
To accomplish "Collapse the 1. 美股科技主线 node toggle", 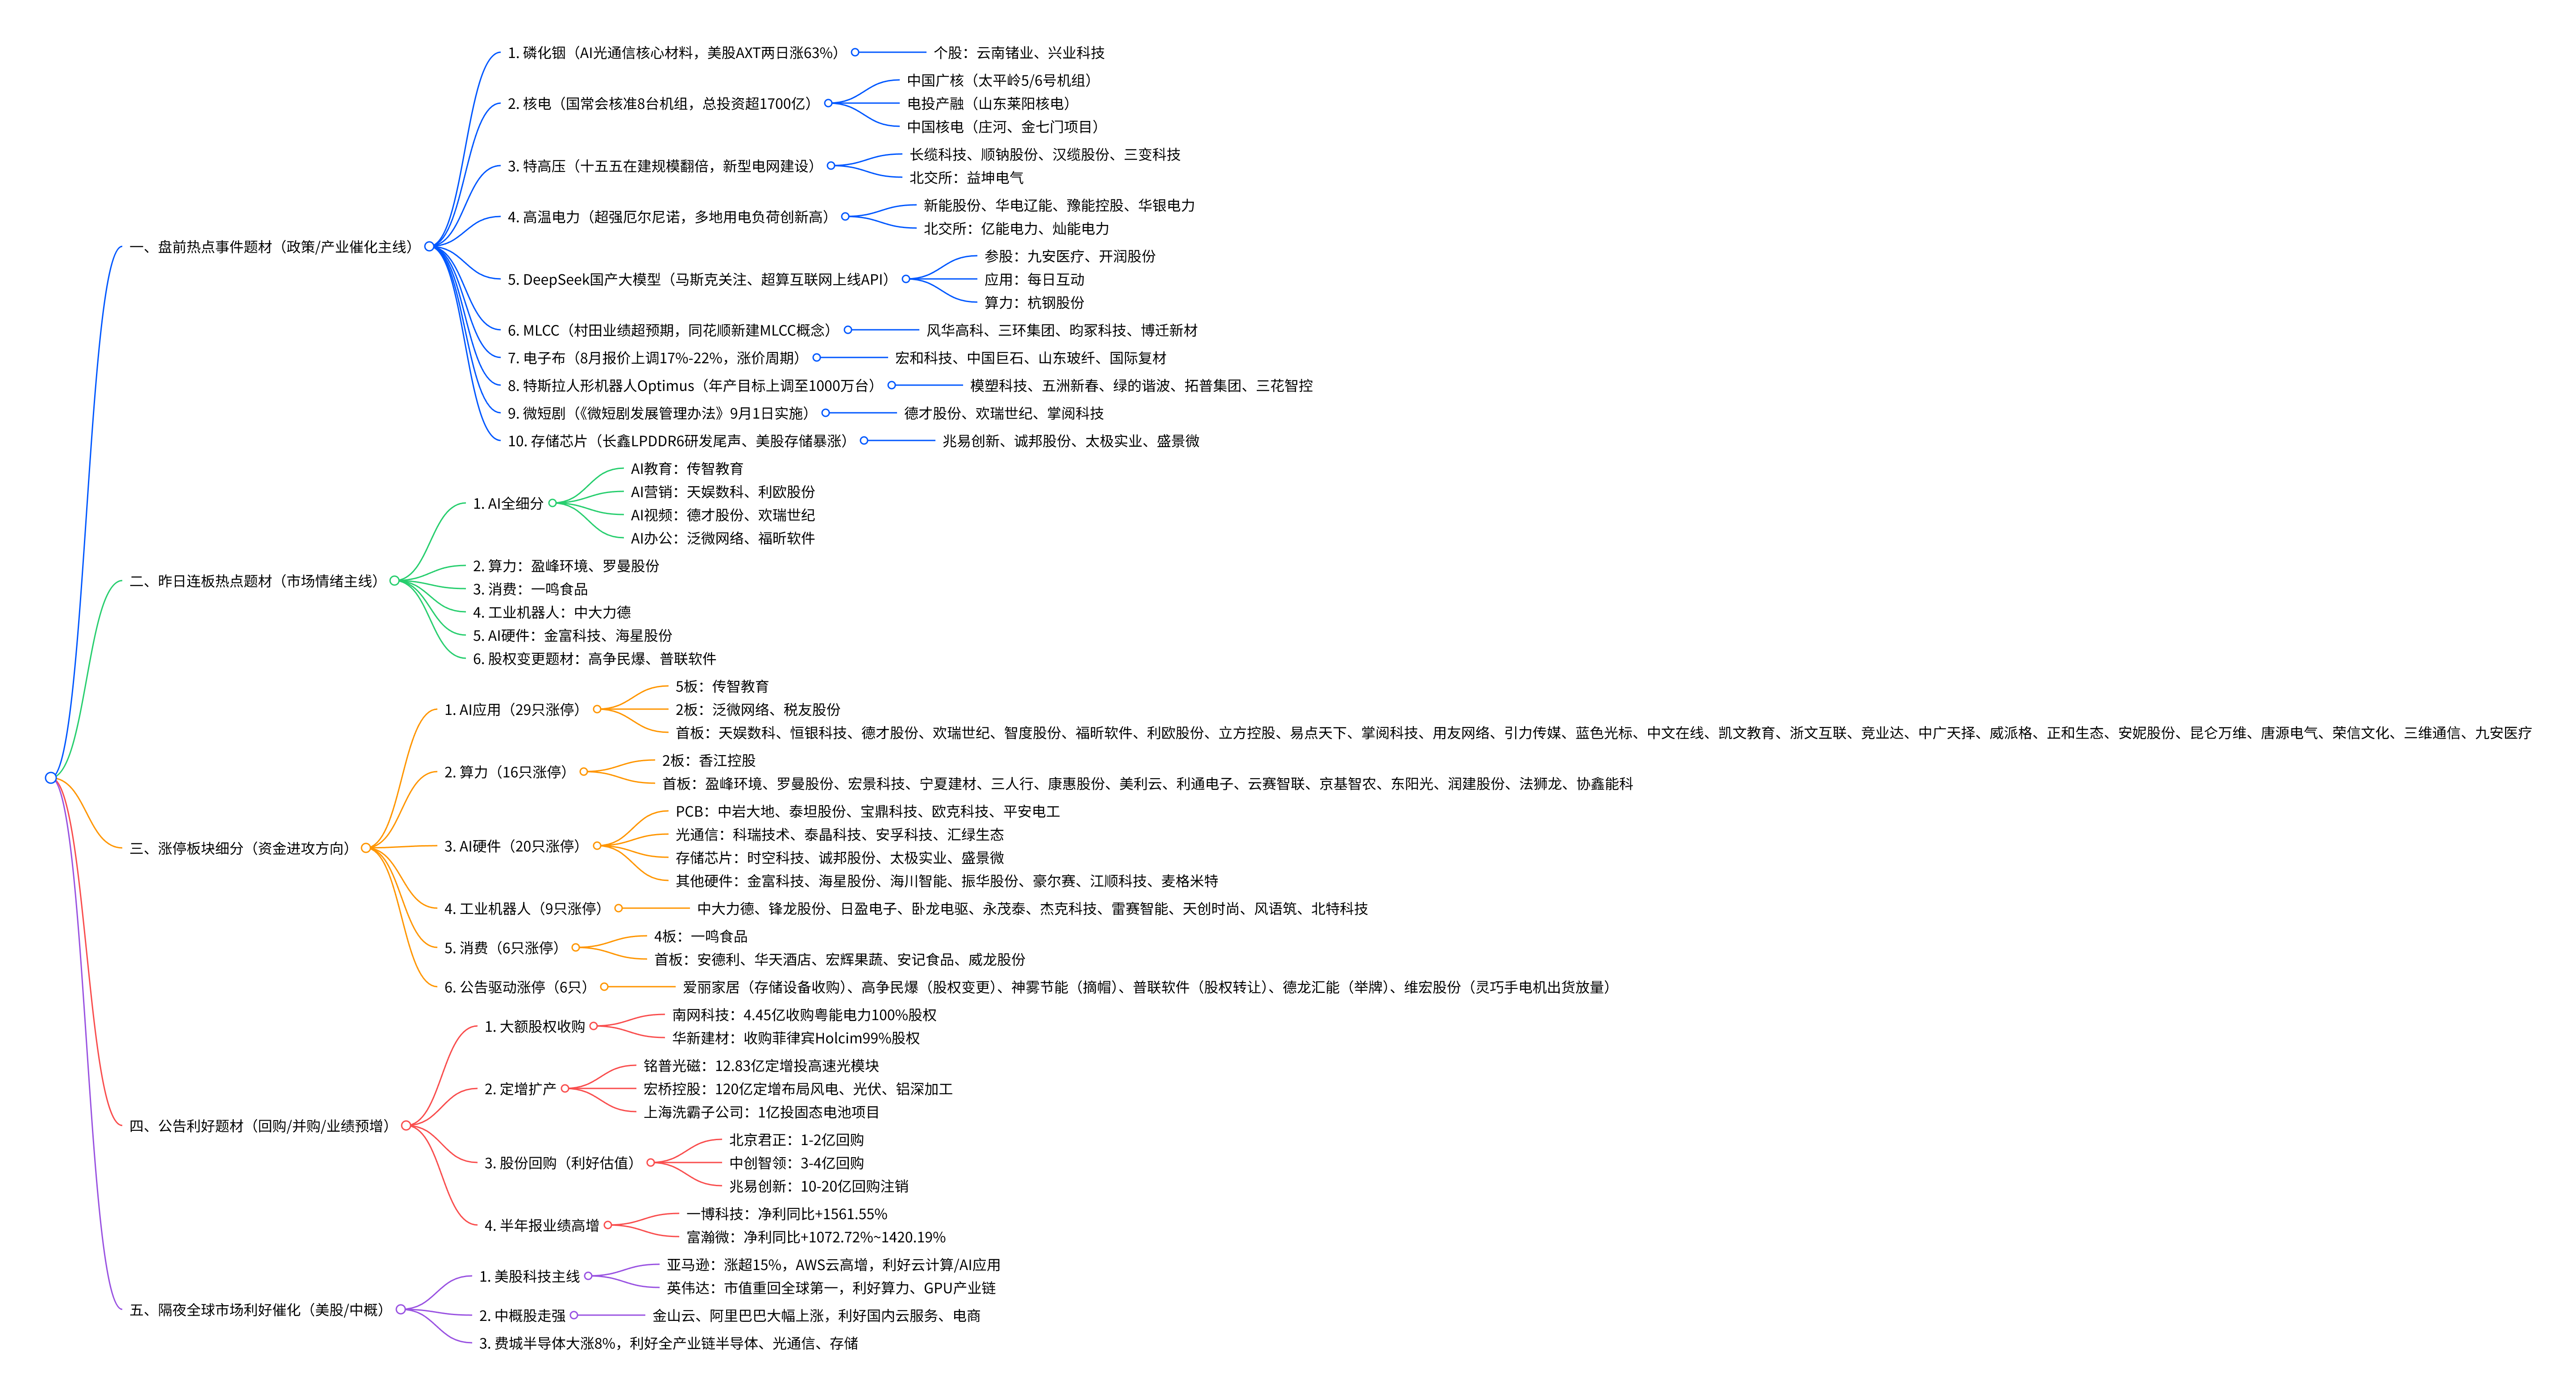I will click(589, 1275).
